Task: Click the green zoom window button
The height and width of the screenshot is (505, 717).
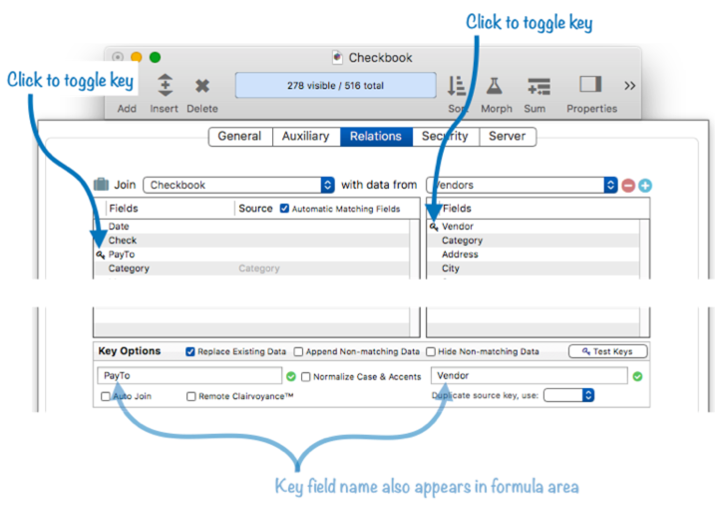Action: click(155, 57)
